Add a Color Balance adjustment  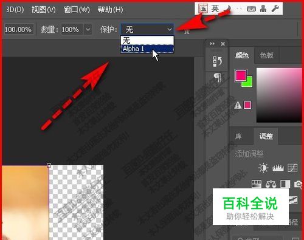pos(271,184)
